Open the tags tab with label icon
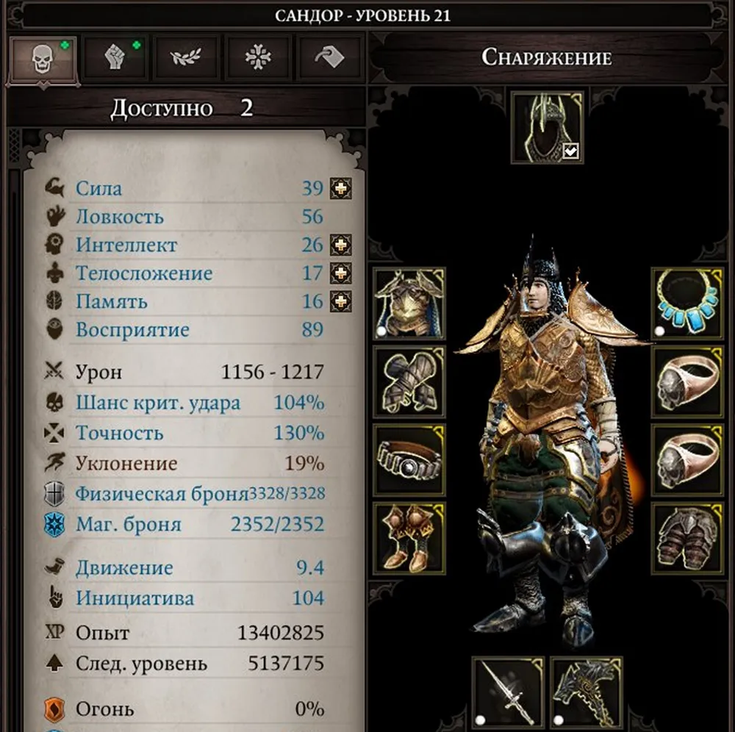The width and height of the screenshot is (735, 732). pyautogui.click(x=330, y=58)
